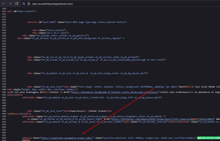
Task: Click the et_builder_inner_content div line
Action: click(56, 36)
